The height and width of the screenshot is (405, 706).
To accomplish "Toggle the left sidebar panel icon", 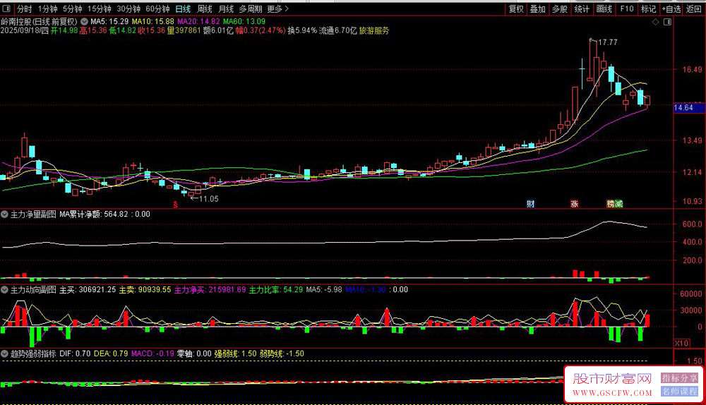I will click(6, 8).
